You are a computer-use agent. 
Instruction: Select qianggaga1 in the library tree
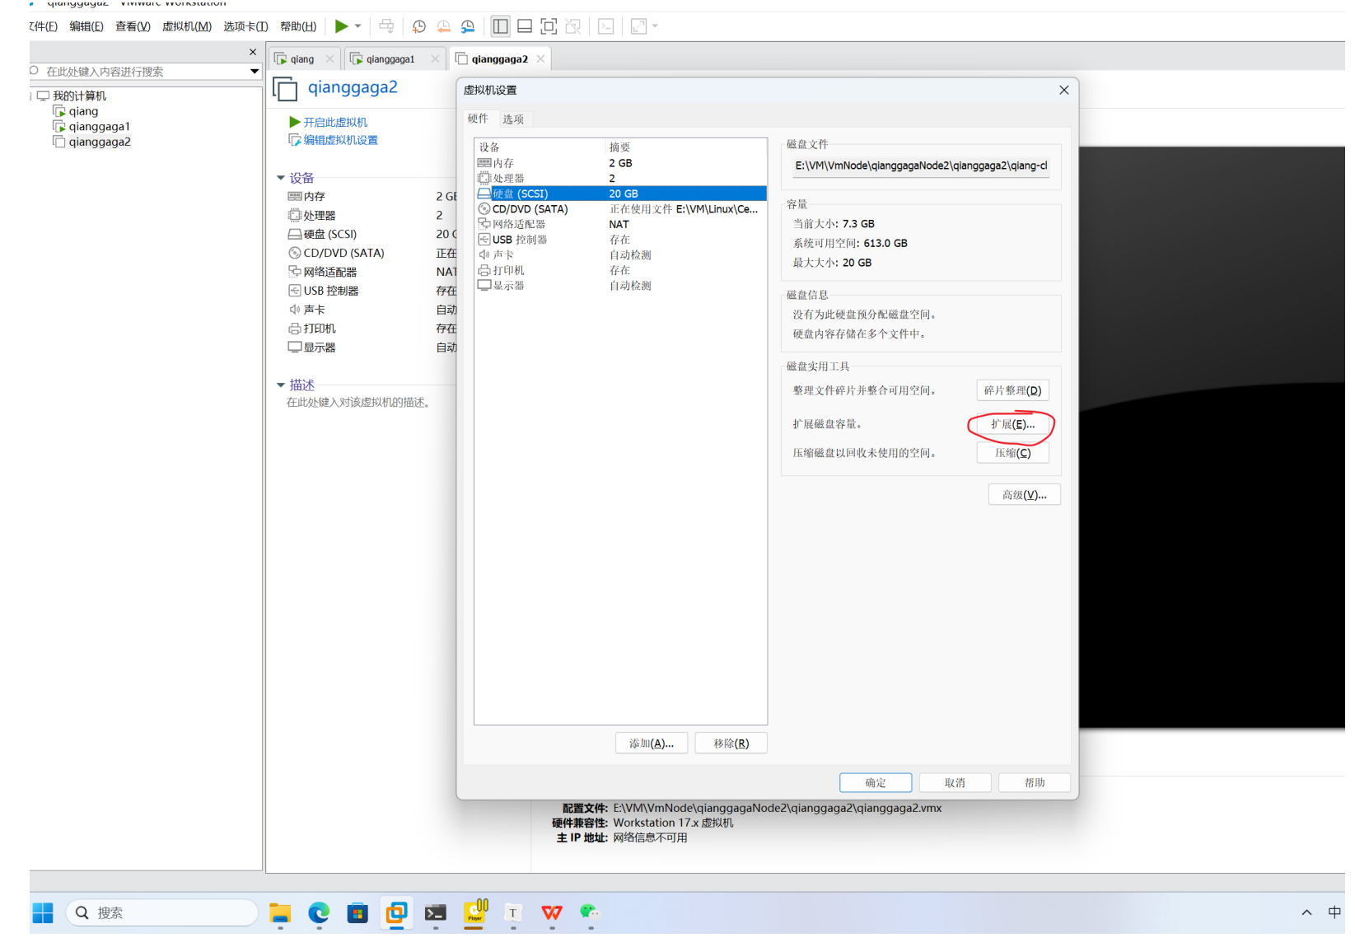coord(99,127)
